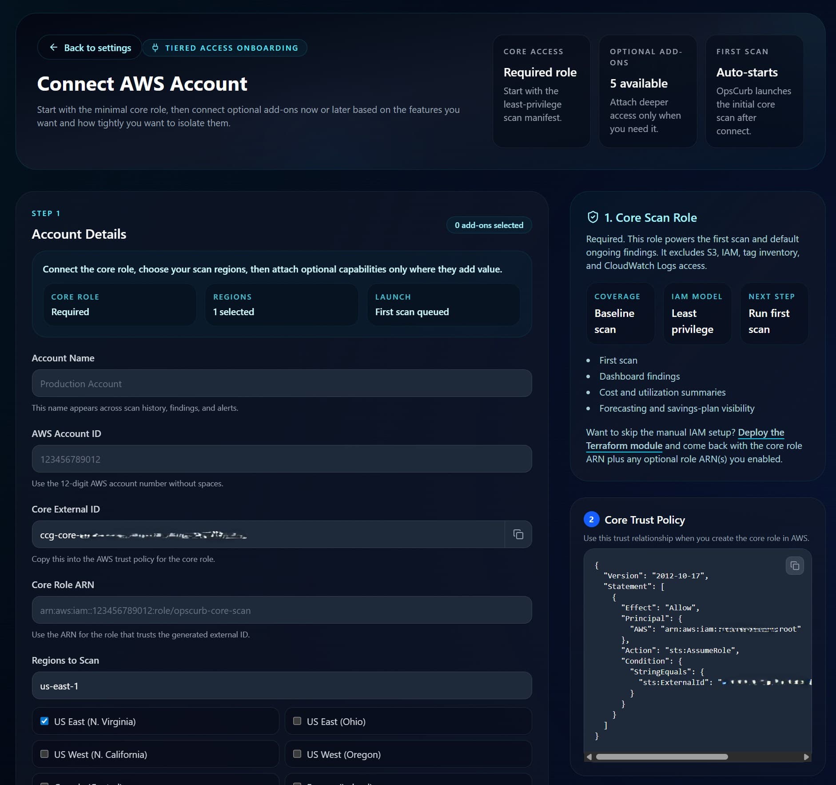This screenshot has width=836, height=785.
Task: Open the Regions to Scan field
Action: pos(282,685)
